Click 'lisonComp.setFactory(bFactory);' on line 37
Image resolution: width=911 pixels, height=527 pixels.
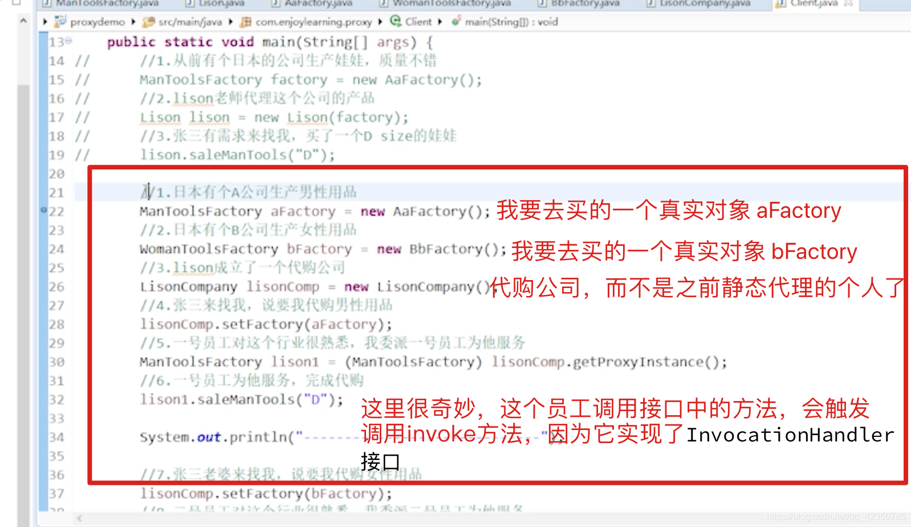(266, 494)
